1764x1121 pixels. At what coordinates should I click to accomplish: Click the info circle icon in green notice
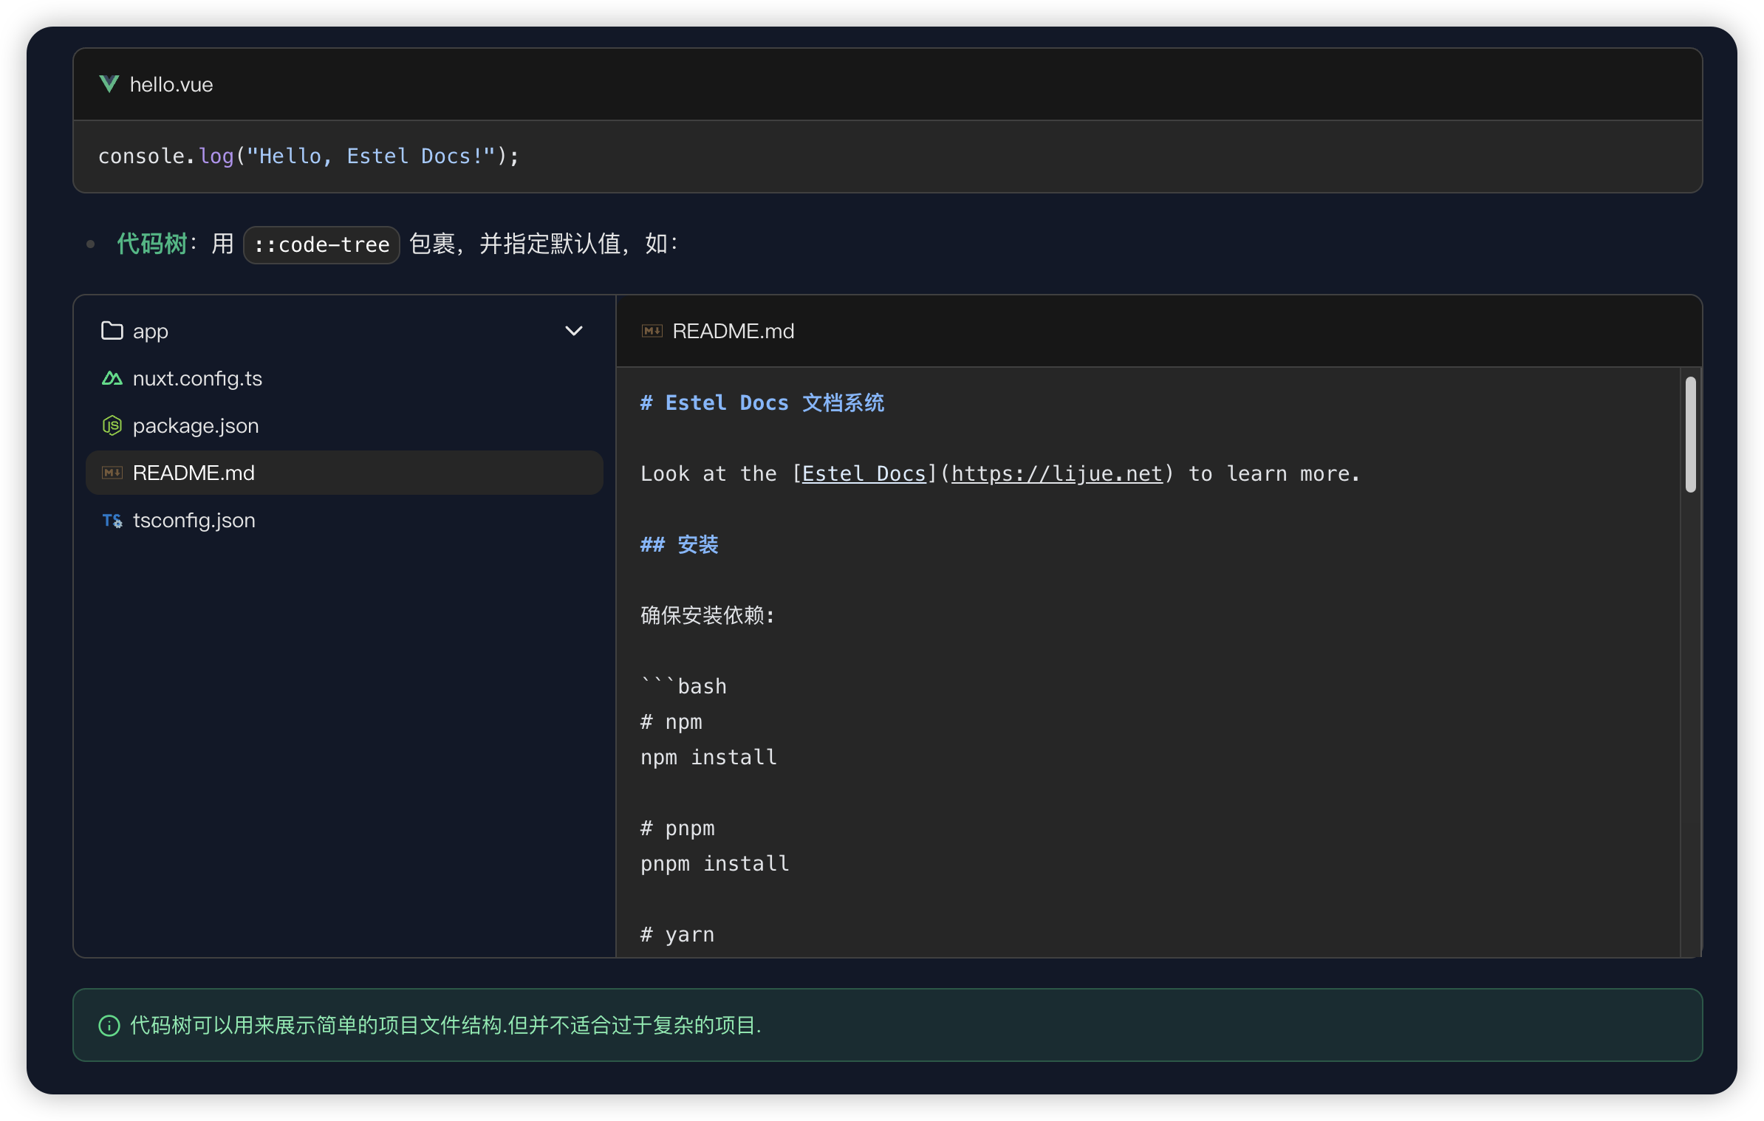pyautogui.click(x=109, y=1025)
